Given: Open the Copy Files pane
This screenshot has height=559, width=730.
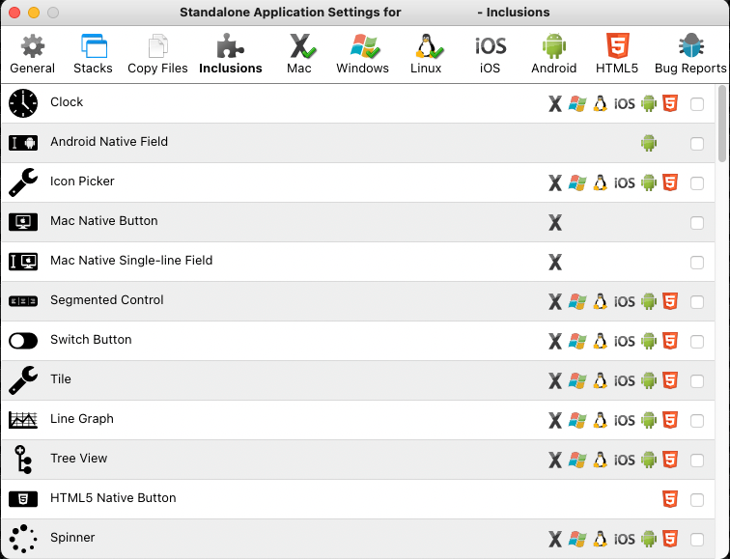Looking at the screenshot, I should [x=156, y=53].
